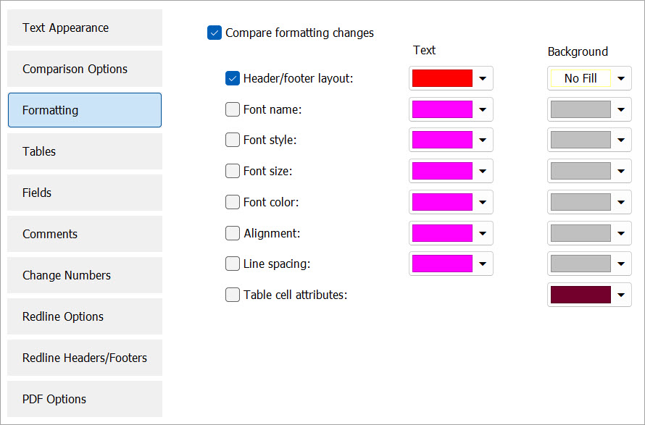Open the Redline Headers/Footers settings
Image resolution: width=645 pixels, height=425 pixels.
[84, 358]
